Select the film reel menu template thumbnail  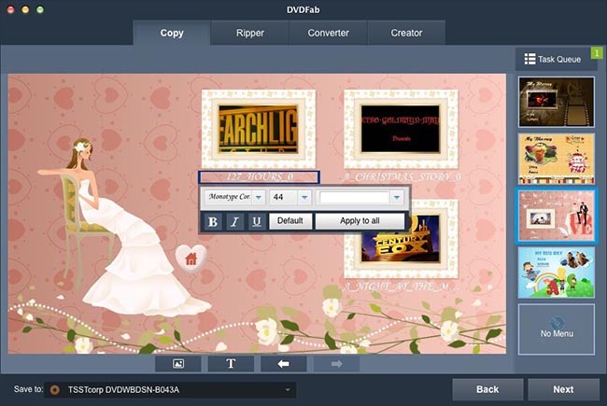[557, 102]
